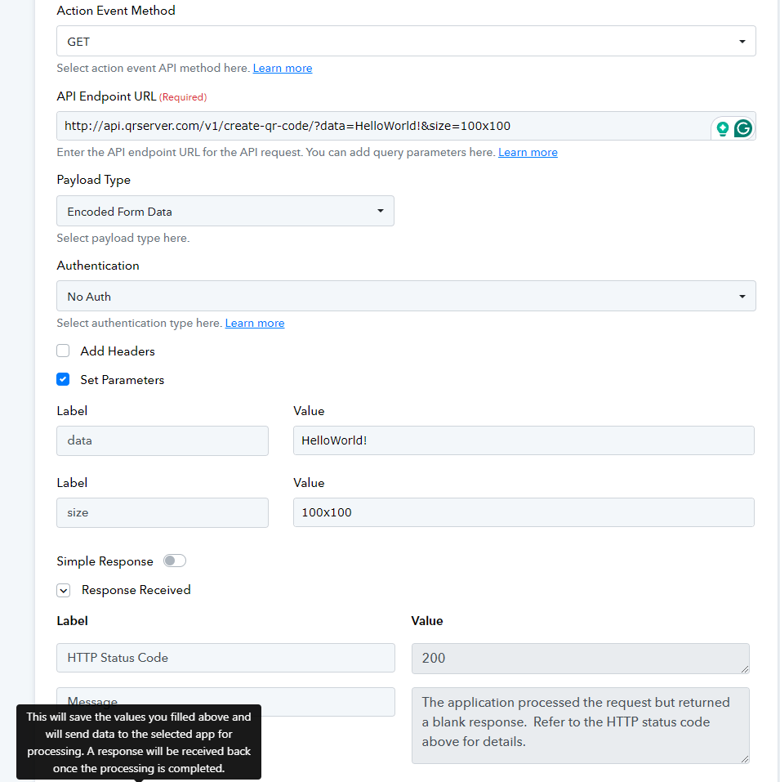Click the size label input field

(163, 512)
